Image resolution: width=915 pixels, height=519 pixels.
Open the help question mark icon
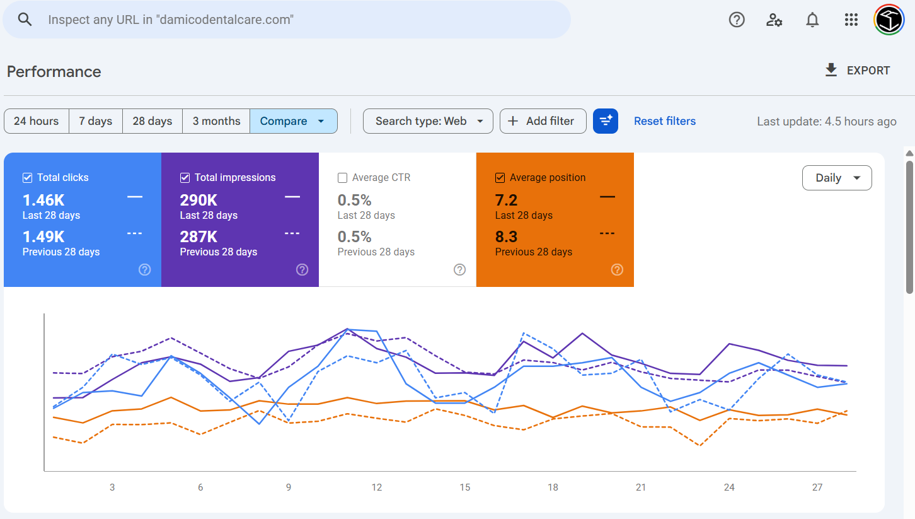(x=737, y=20)
